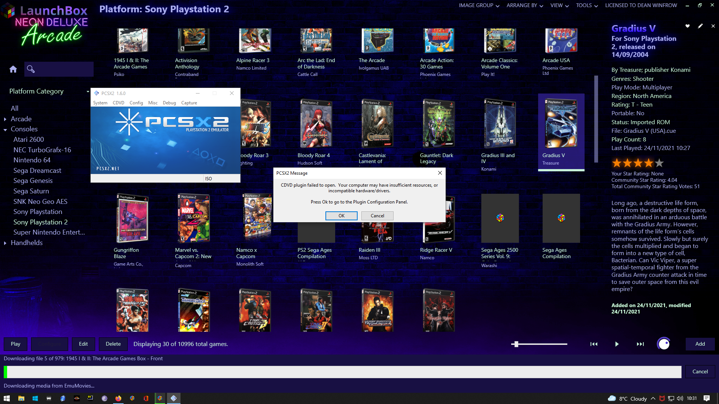The width and height of the screenshot is (719, 404).
Task: Open Misc menu in PCSX2
Action: point(153,103)
